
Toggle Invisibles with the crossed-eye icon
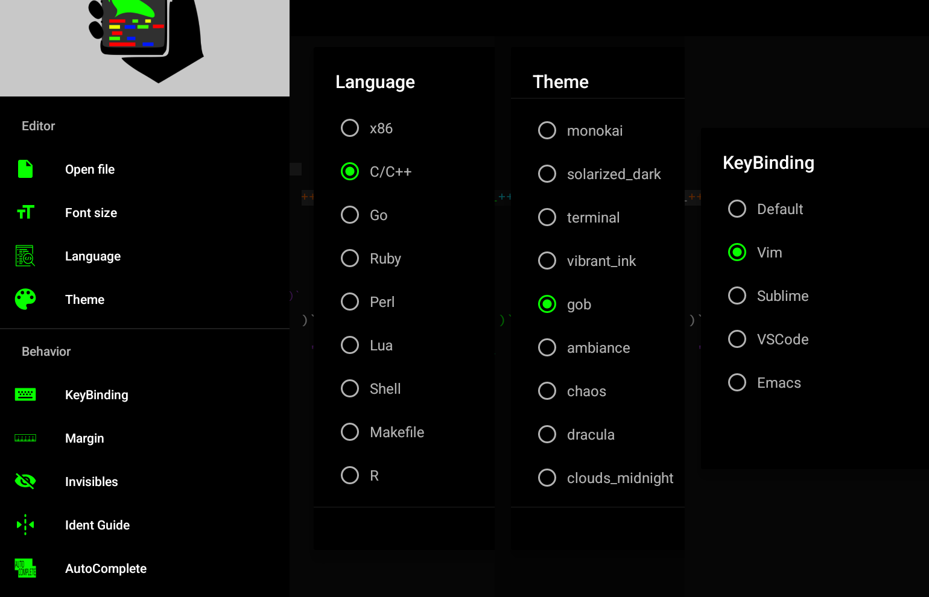[25, 481]
